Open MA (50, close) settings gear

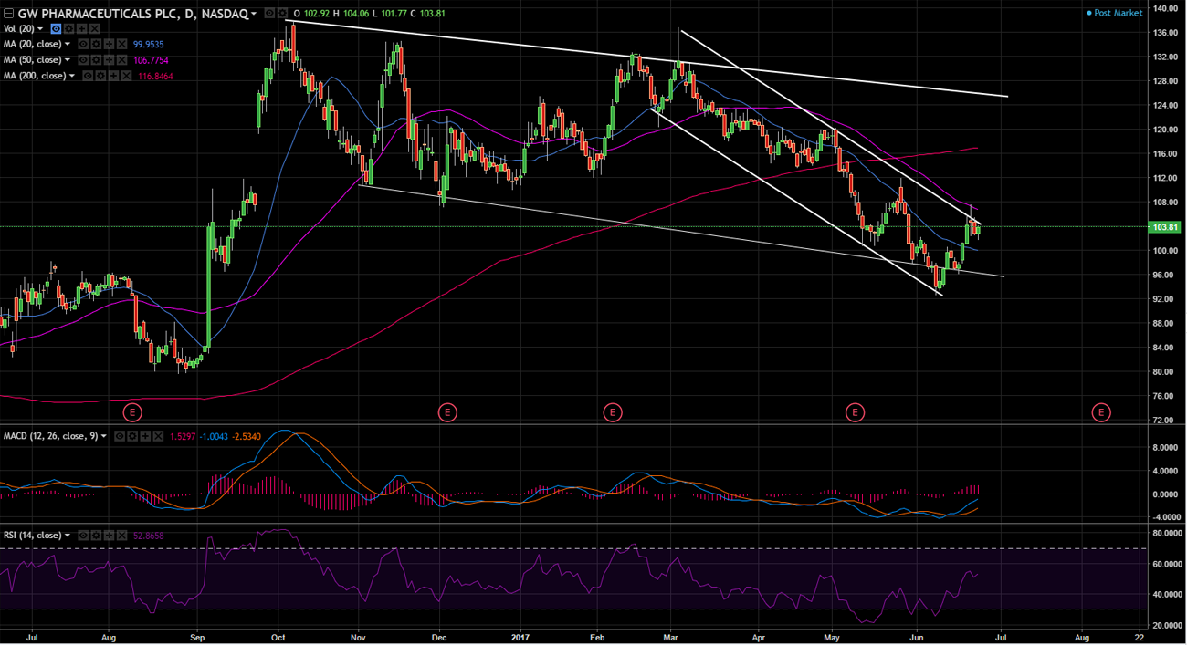(x=96, y=59)
